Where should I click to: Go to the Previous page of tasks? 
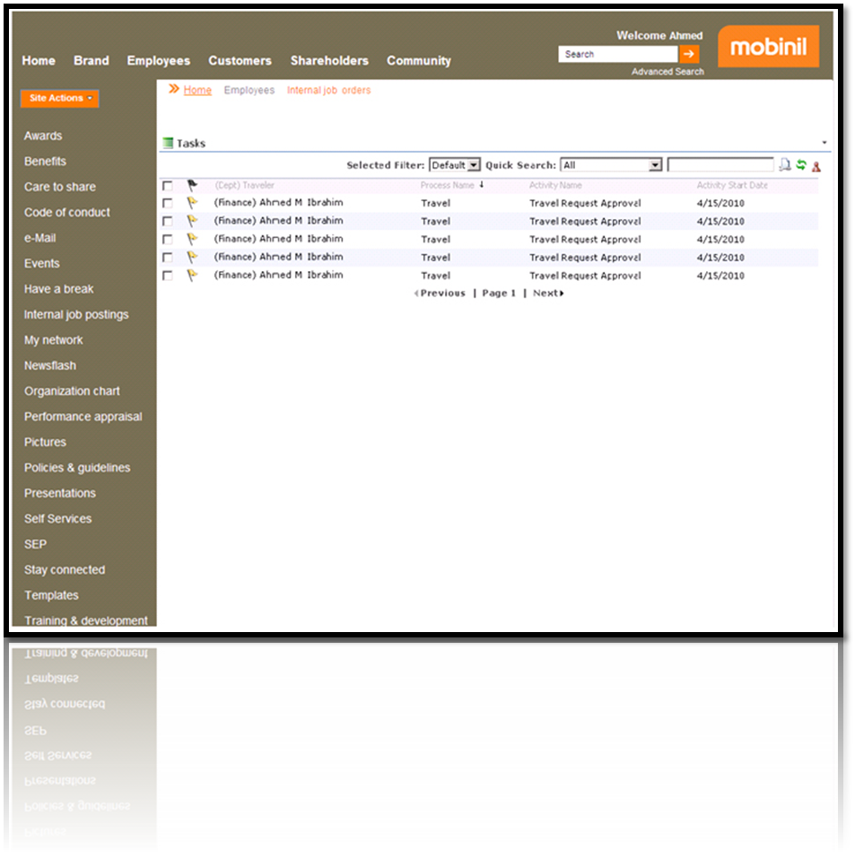[440, 293]
